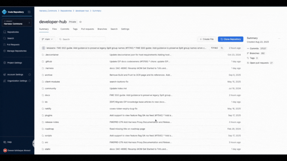Image resolution: width=287 pixels, height=161 pixels.
Task: Open the main branch dropdown
Action: (47, 39)
